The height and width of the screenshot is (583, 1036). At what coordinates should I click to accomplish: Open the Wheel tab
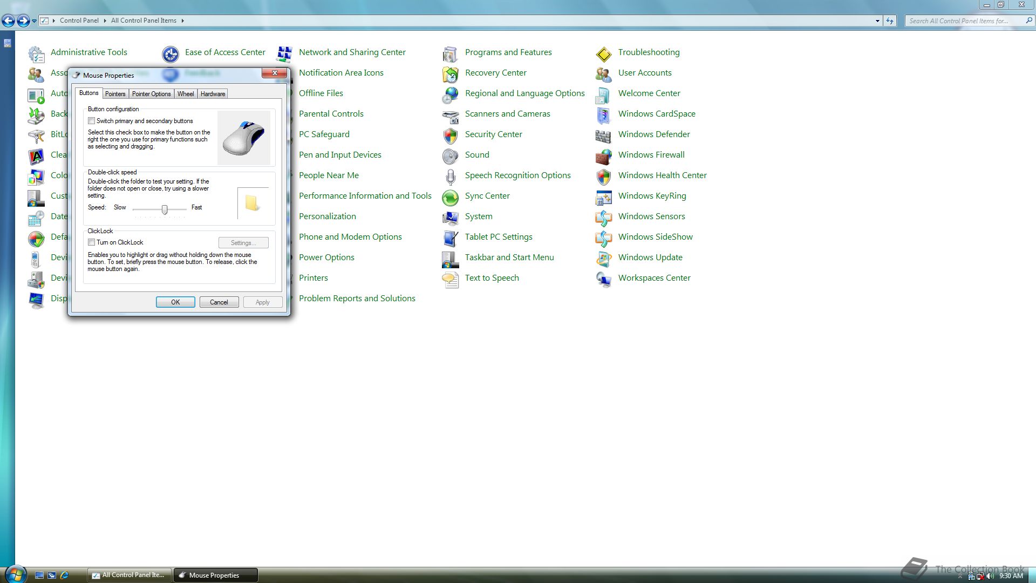186,94
